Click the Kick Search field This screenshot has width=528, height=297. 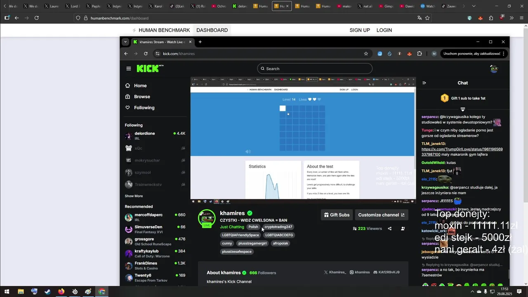[x=315, y=68]
